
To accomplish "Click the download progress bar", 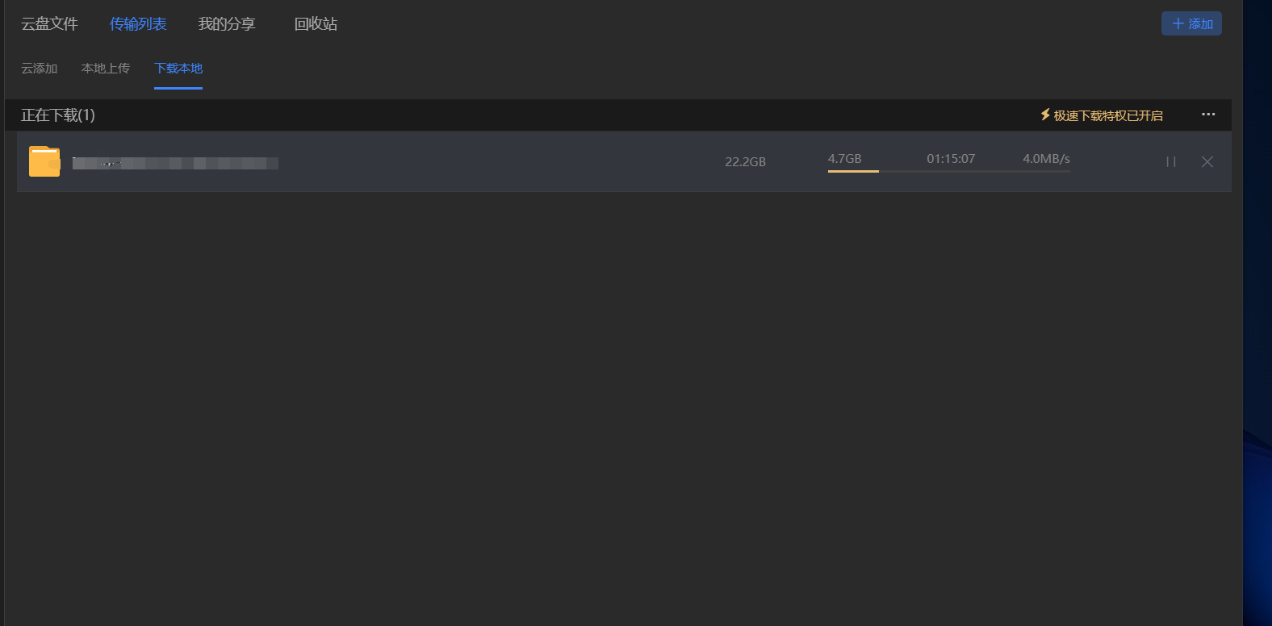I will (948, 171).
